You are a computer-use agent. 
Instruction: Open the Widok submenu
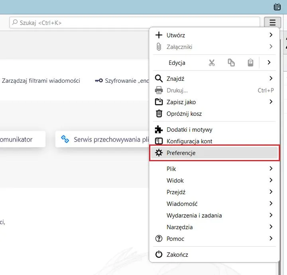click(214, 180)
